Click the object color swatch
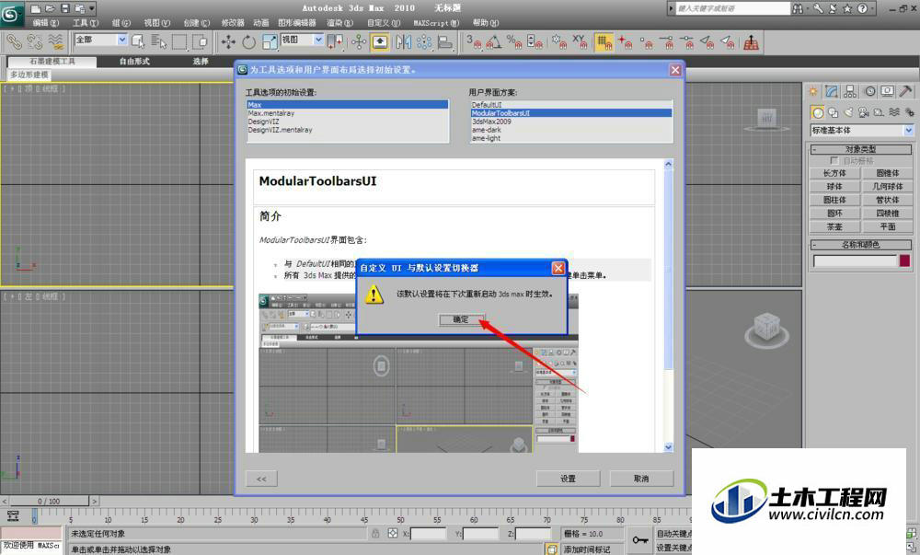The image size is (920, 555). click(905, 260)
